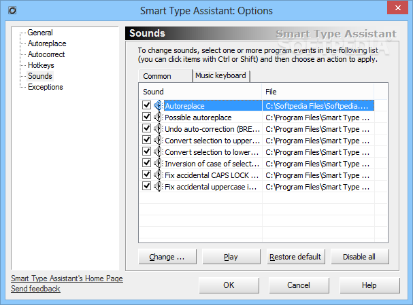Screen dimensions: 413x305
Task: Cancel the Options dialog
Action: [x=299, y=285]
